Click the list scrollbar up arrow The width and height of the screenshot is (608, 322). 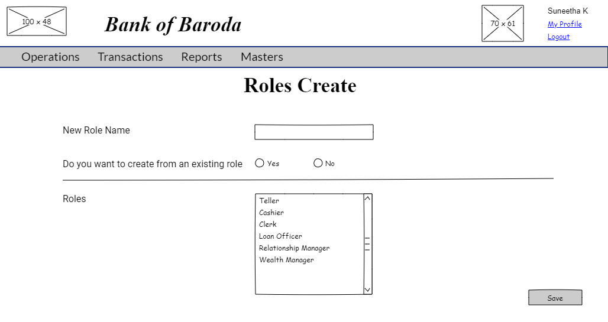tap(367, 199)
